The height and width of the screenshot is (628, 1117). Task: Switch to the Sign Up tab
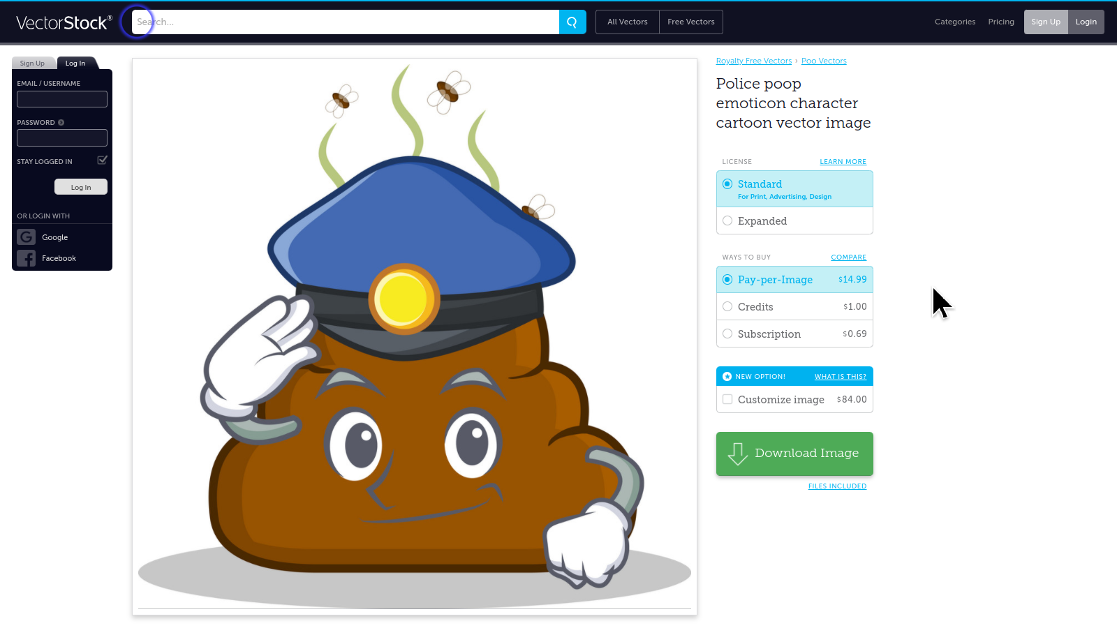32,63
